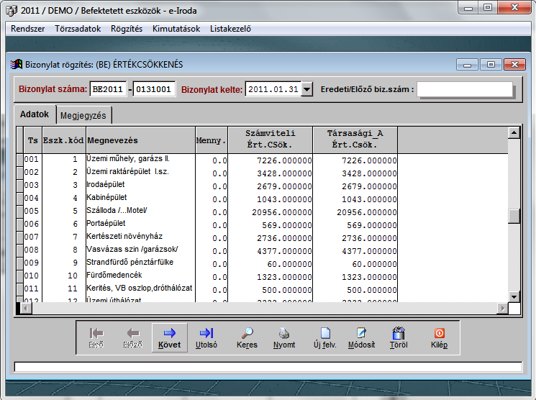Click the Eredeti/Előző biz.szám input field
Viewport: 536px width, 400px height.
[x=465, y=89]
